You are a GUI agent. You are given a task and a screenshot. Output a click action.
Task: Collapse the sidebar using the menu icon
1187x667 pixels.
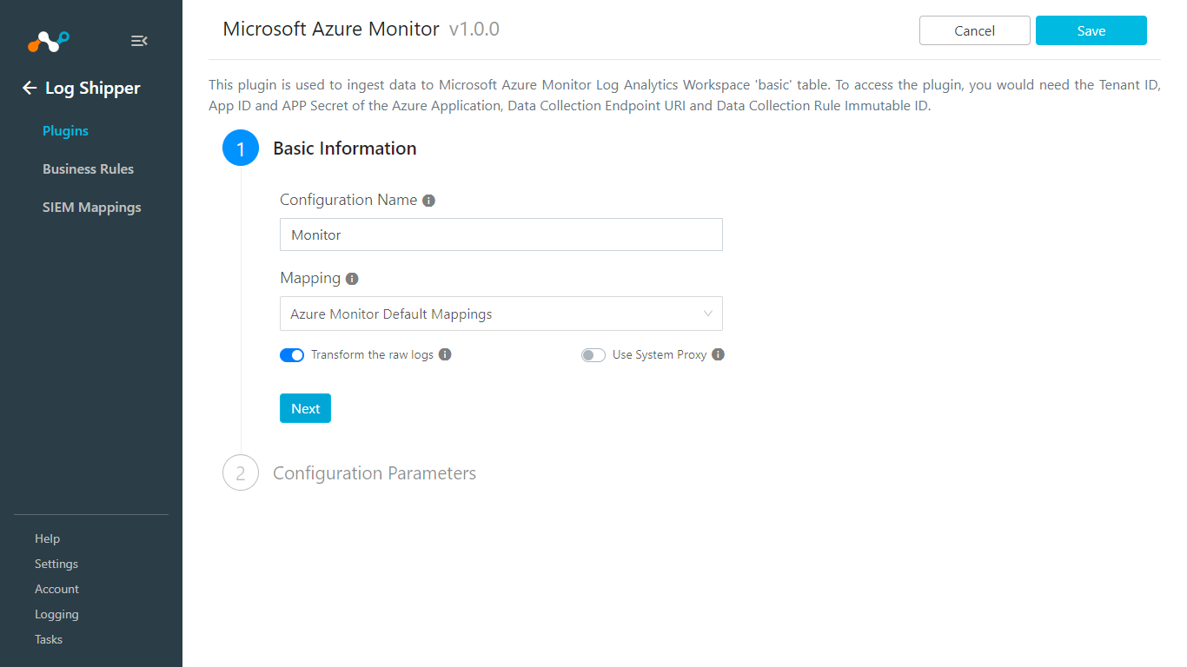[139, 40]
